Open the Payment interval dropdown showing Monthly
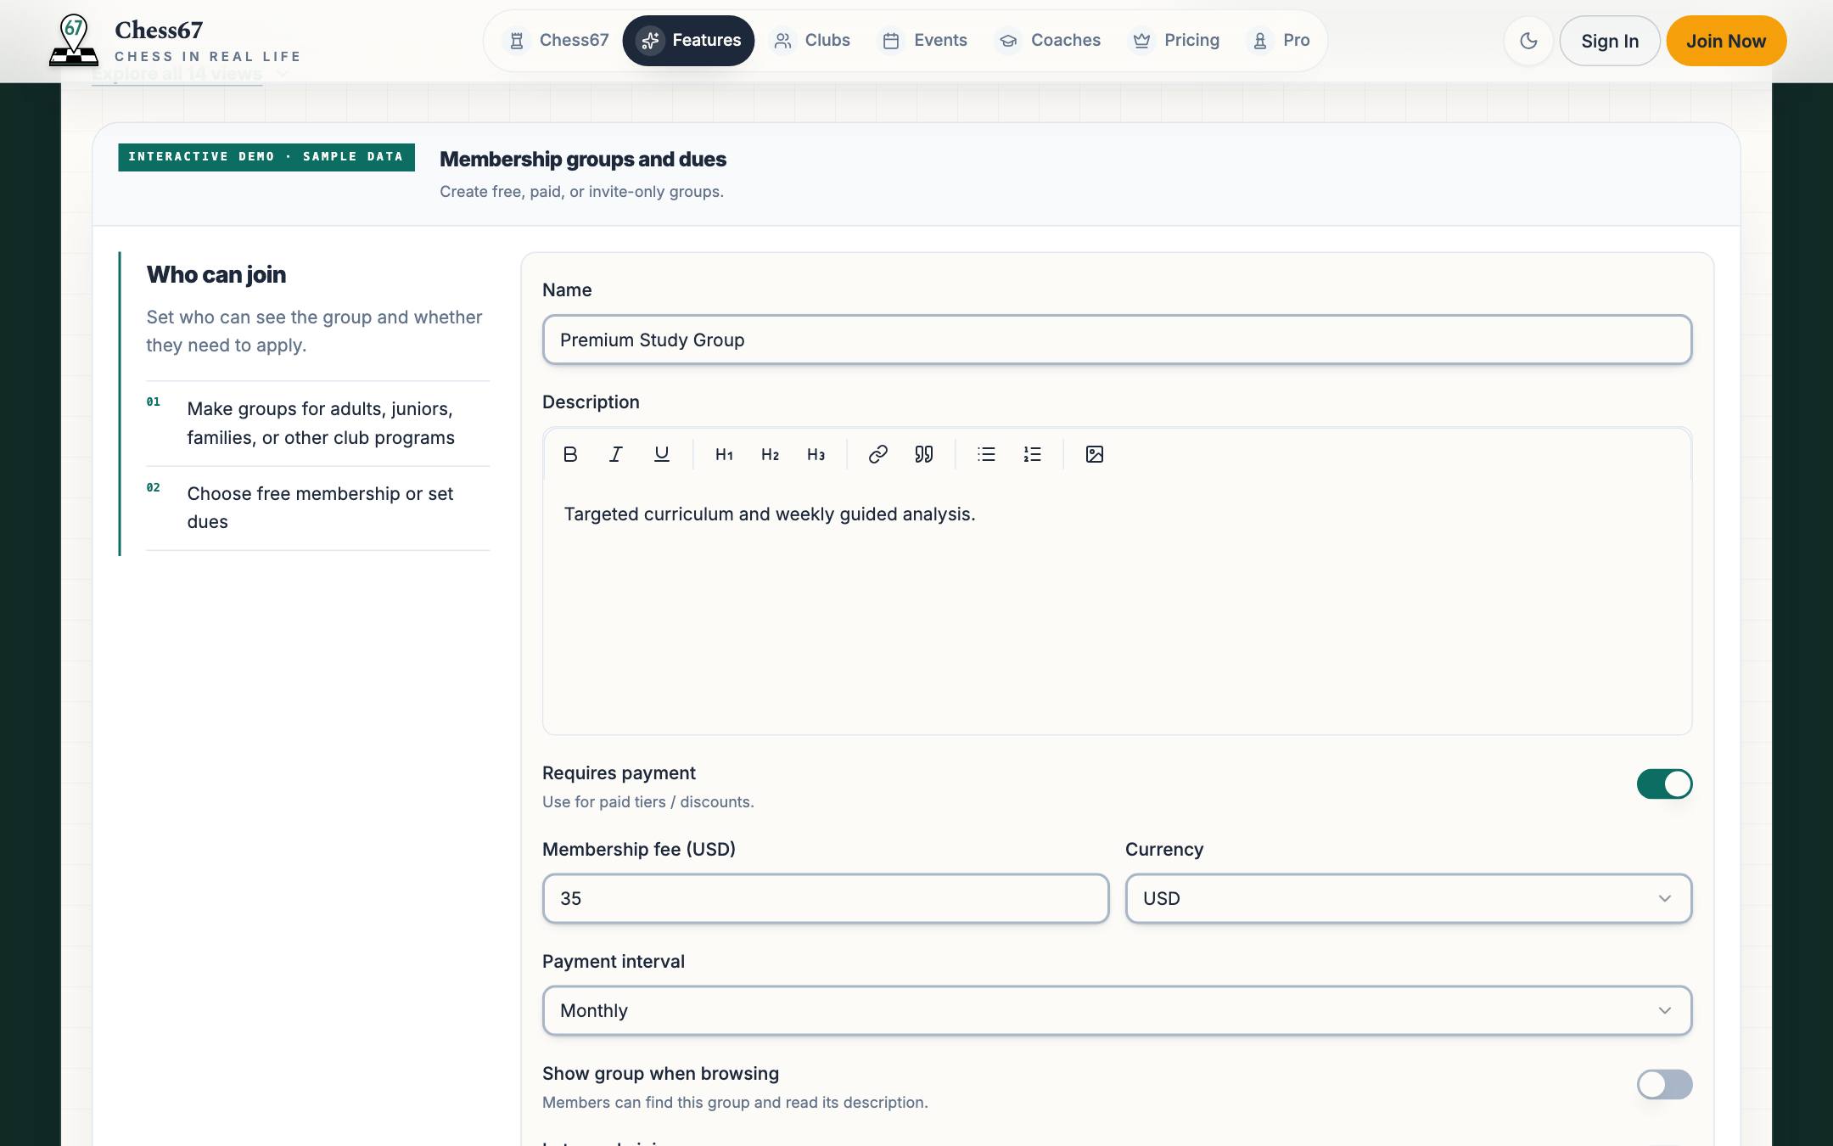 (1117, 1010)
